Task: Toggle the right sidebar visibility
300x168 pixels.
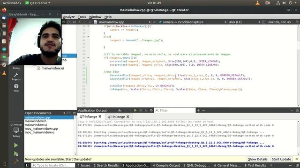Action: pyautogui.click(x=297, y=165)
